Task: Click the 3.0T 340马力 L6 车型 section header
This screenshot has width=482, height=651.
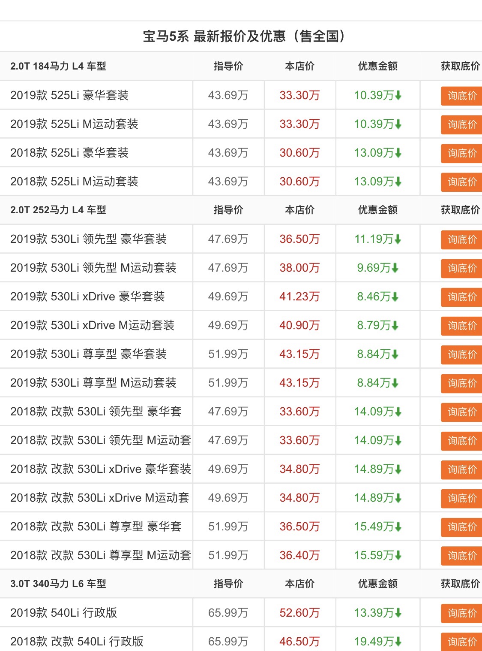Action: pyautogui.click(x=58, y=584)
